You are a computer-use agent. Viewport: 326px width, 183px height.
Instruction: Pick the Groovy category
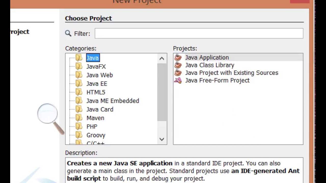pos(96,135)
